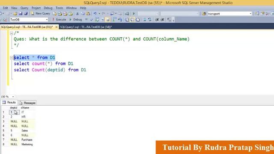
Task: Select the Marketing cell in row 8
Action: point(27,144)
